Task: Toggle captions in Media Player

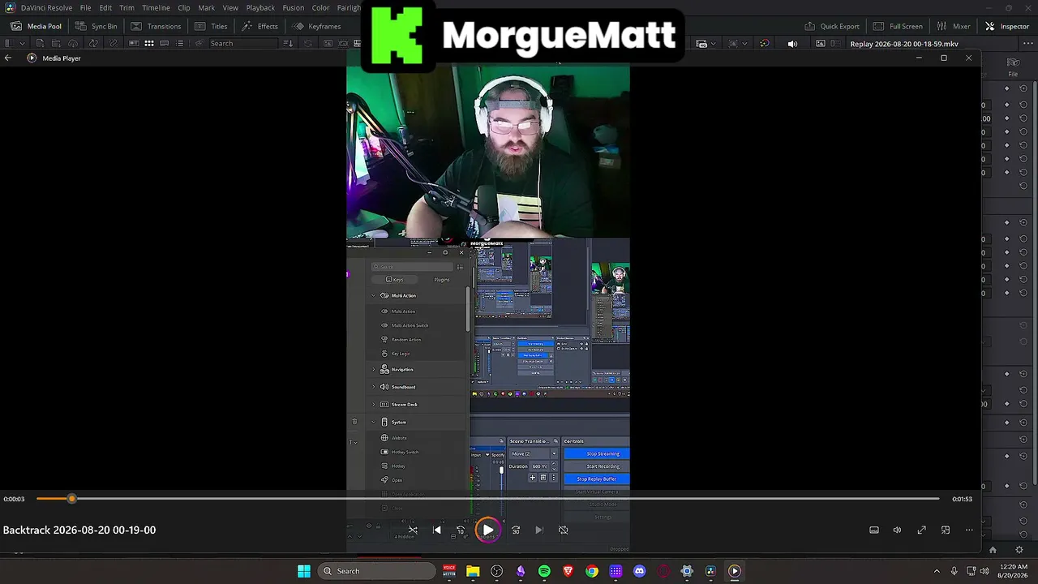Action: pyautogui.click(x=873, y=530)
